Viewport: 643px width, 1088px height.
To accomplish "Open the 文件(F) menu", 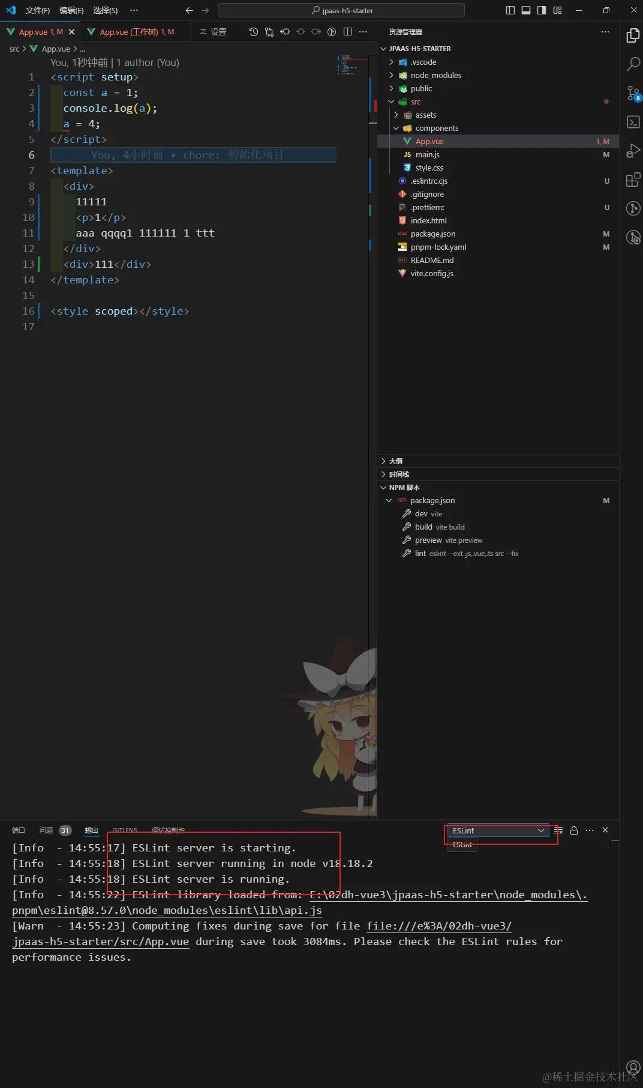I will (38, 10).
